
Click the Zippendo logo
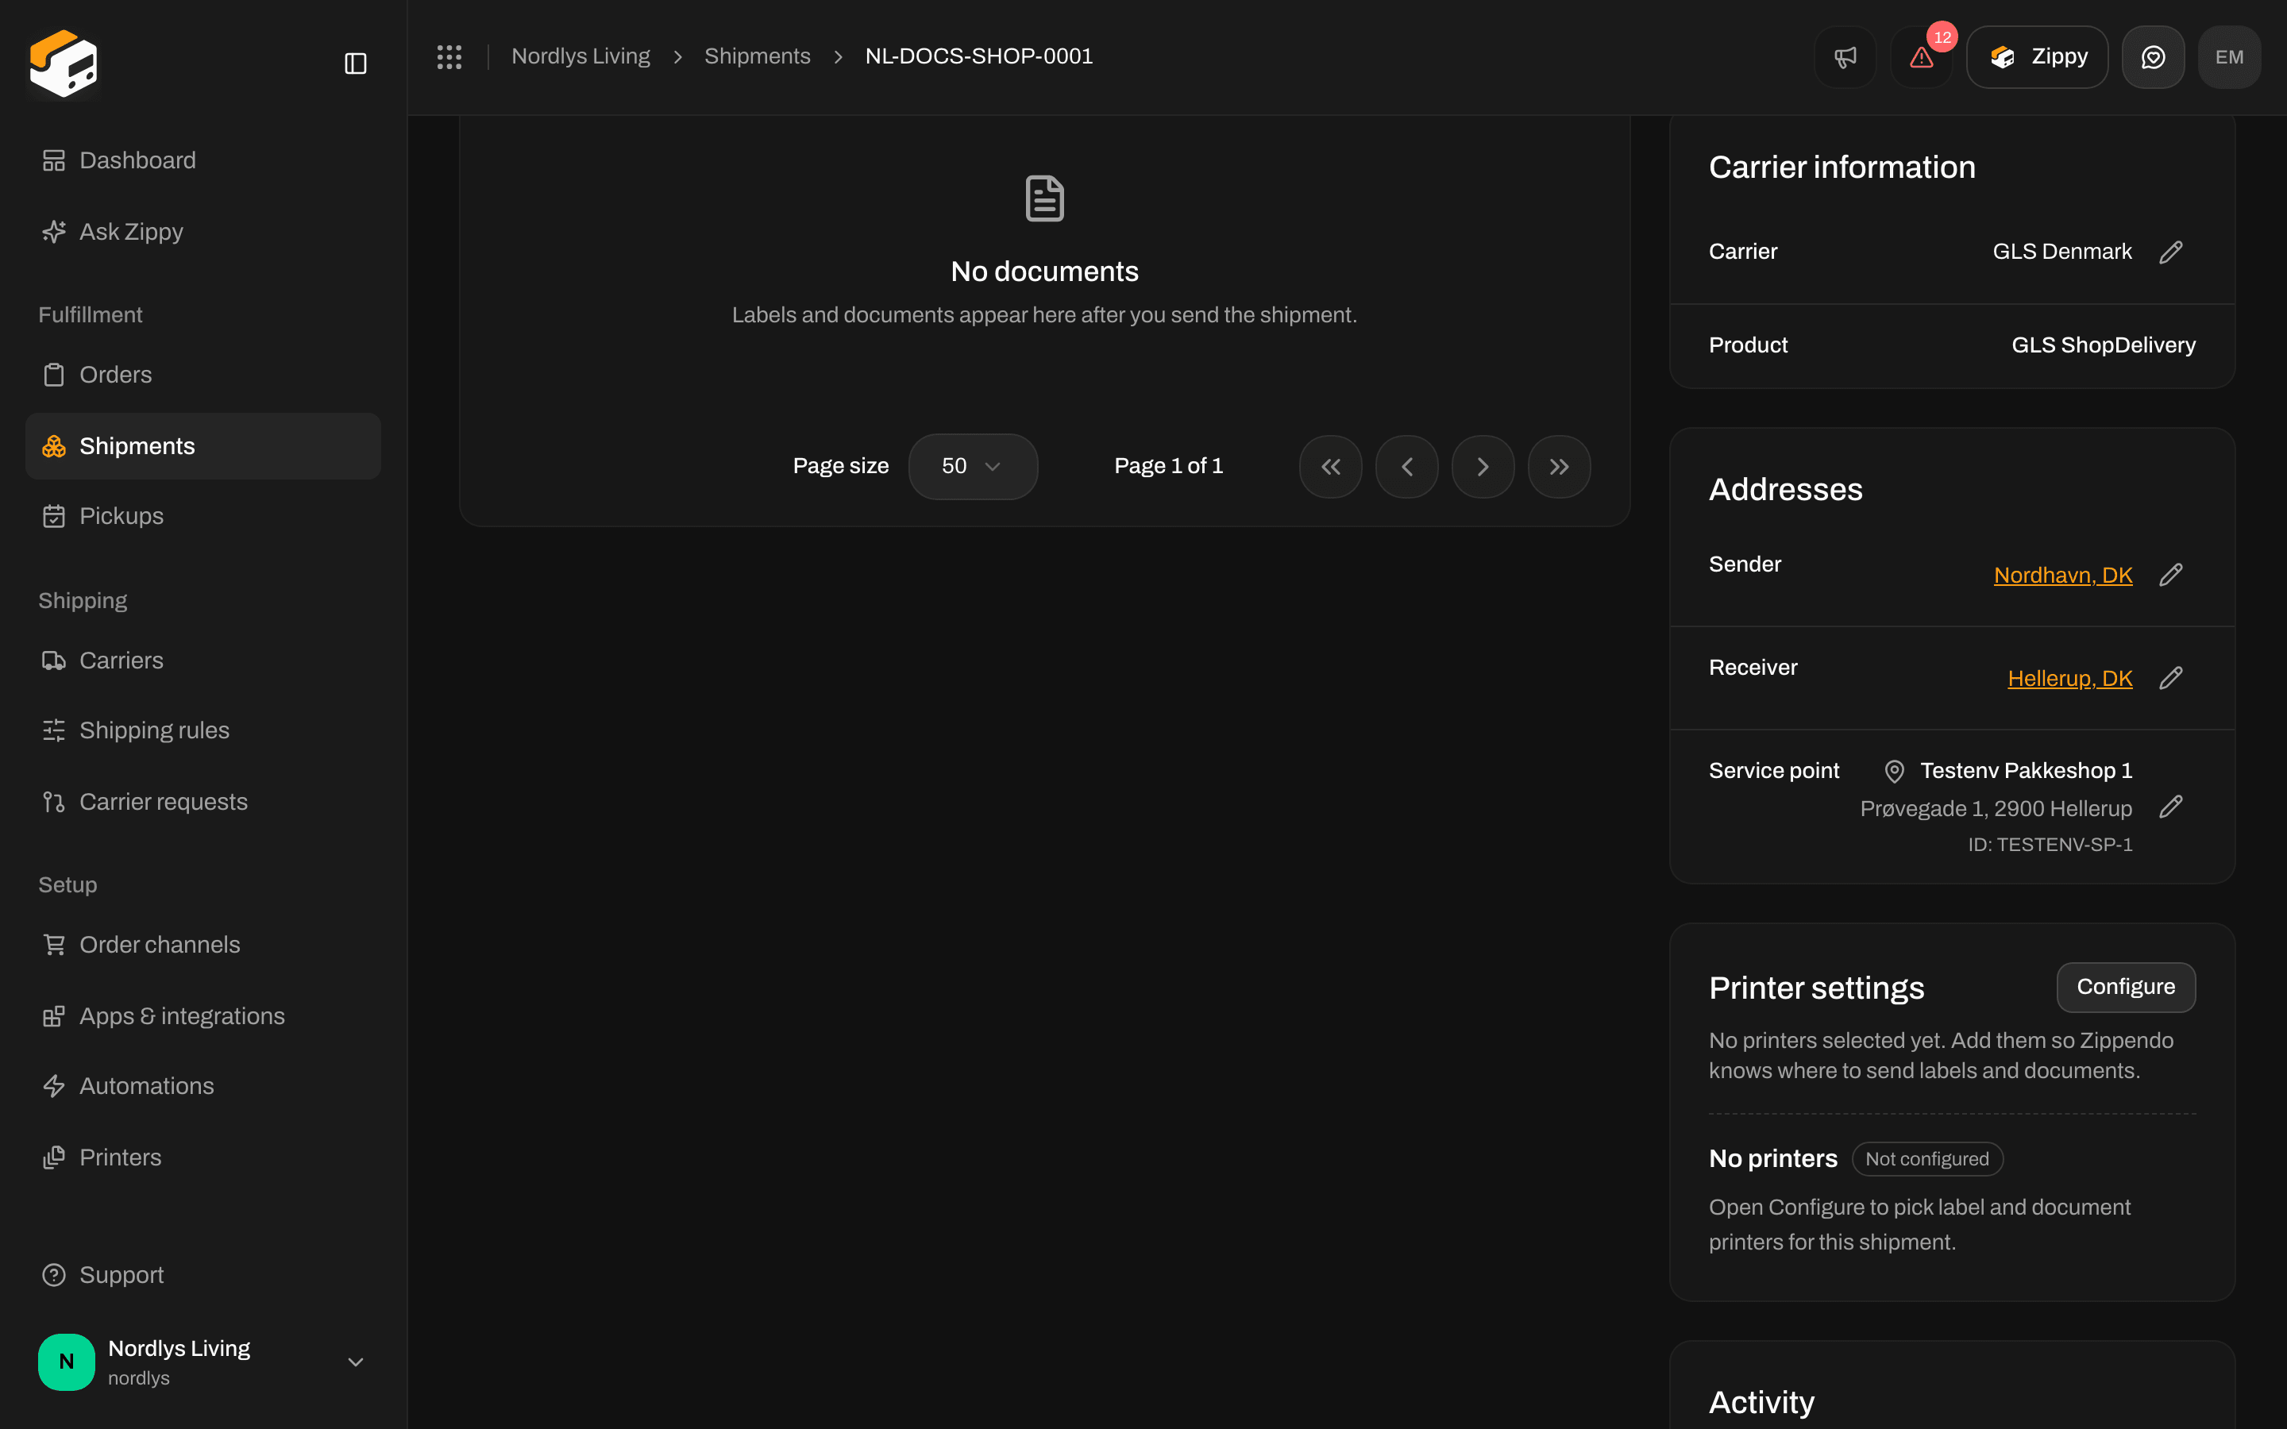pos(64,64)
